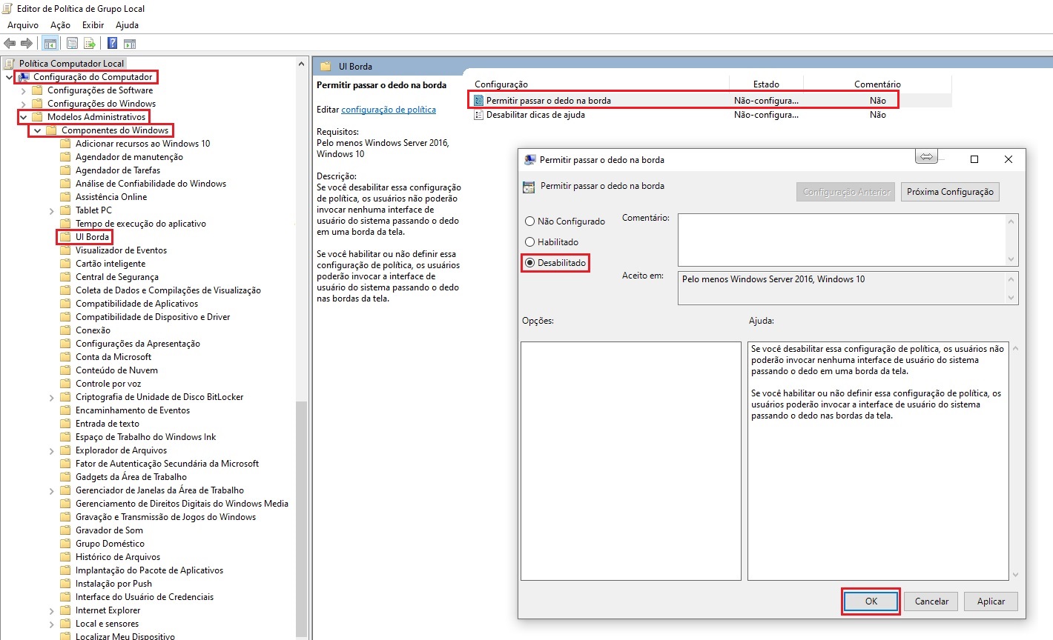1053x640 pixels.
Task: Select the Entrada de texto folder
Action: coord(107,424)
